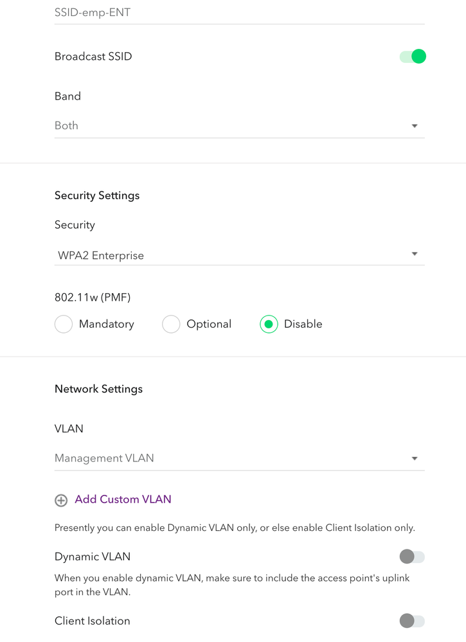Open the VLAN dropdown arrow
The height and width of the screenshot is (642, 466).
tap(415, 459)
